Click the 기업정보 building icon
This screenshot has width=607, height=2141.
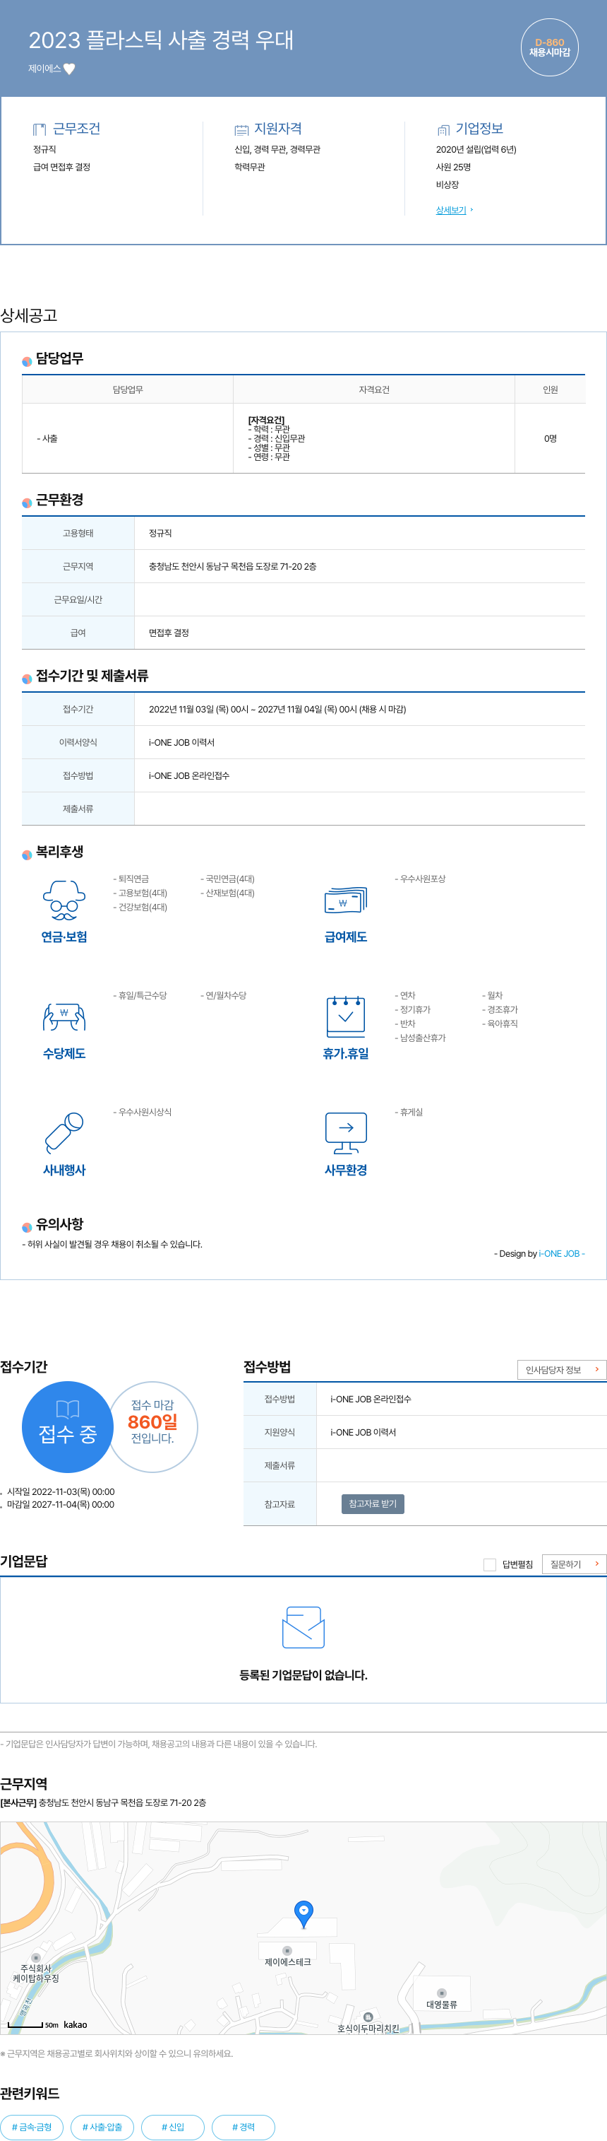coord(443,129)
